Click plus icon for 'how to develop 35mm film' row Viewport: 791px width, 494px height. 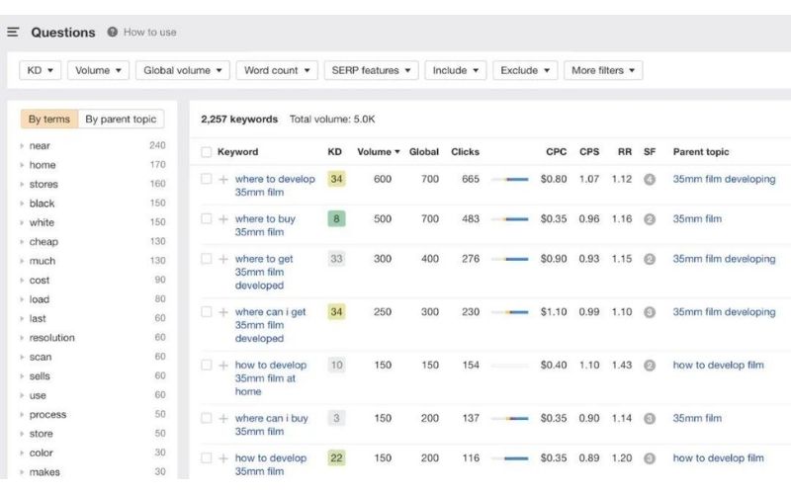(x=223, y=458)
